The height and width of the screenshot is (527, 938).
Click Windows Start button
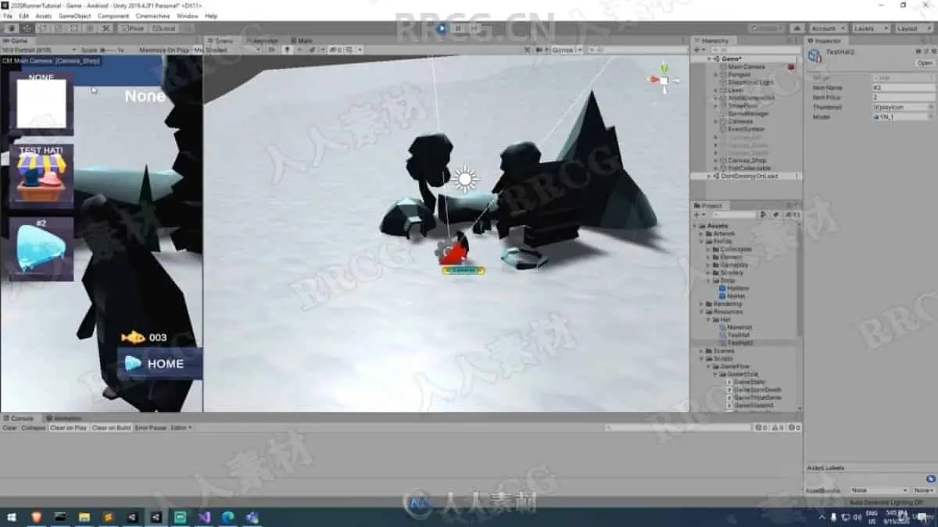tap(13, 517)
